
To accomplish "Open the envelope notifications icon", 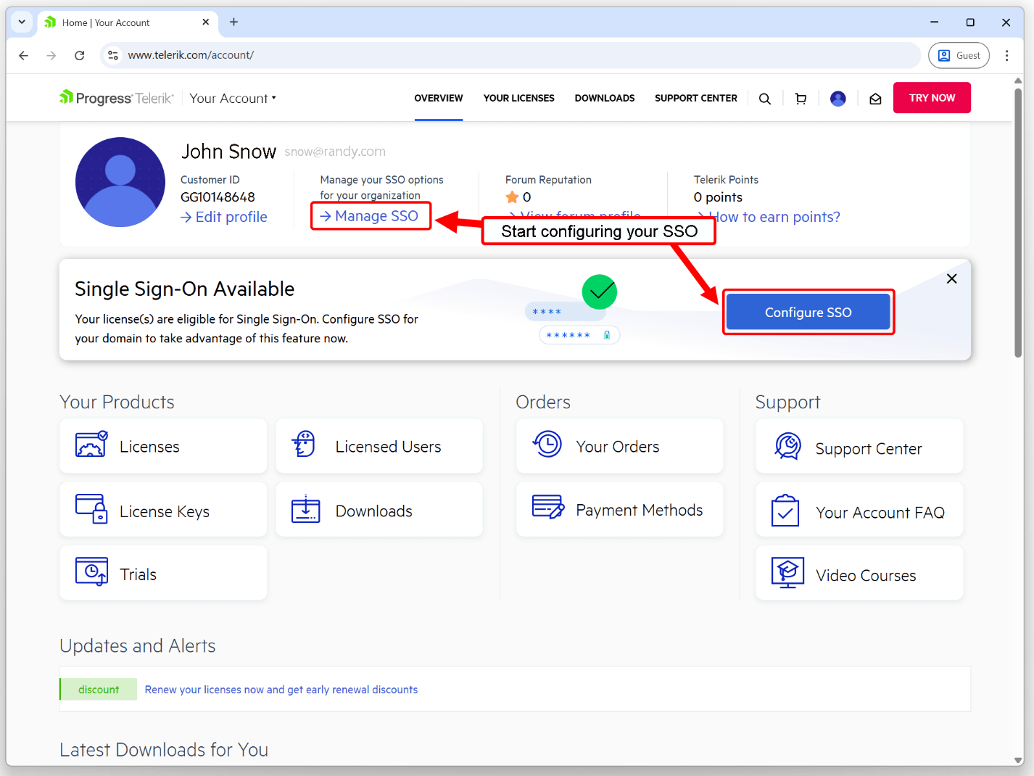I will 875,99.
